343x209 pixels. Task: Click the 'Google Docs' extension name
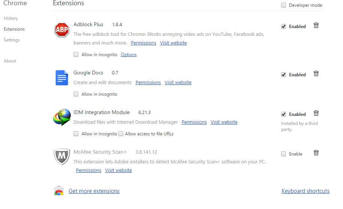pyautogui.click(x=88, y=73)
